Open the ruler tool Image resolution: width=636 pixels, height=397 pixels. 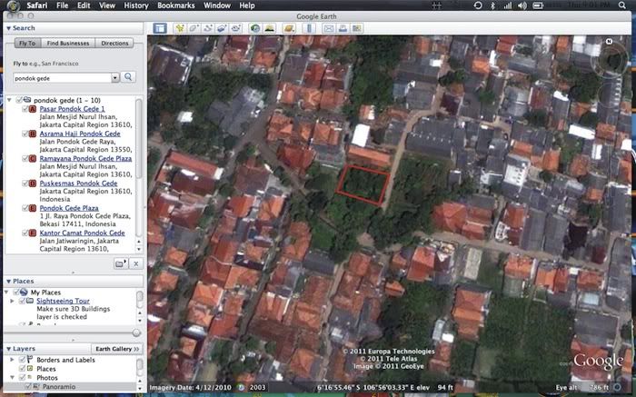tap(309, 28)
